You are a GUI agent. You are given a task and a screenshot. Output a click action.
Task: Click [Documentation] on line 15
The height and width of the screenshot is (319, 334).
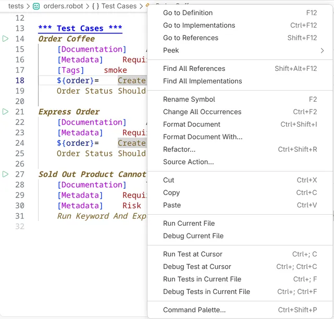click(x=92, y=49)
